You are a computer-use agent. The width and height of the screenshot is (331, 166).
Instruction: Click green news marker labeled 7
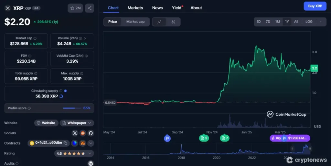pyautogui.click(x=225, y=138)
